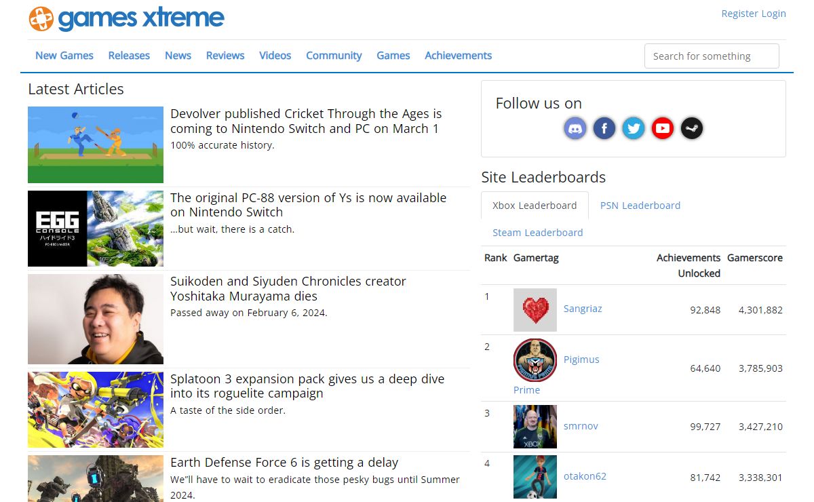The width and height of the screenshot is (814, 502).
Task: Click achievements count 92,848
Action: point(705,310)
